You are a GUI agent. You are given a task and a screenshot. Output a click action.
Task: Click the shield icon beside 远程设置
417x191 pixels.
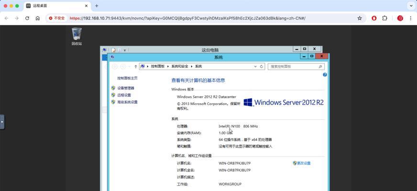[x=113, y=95]
